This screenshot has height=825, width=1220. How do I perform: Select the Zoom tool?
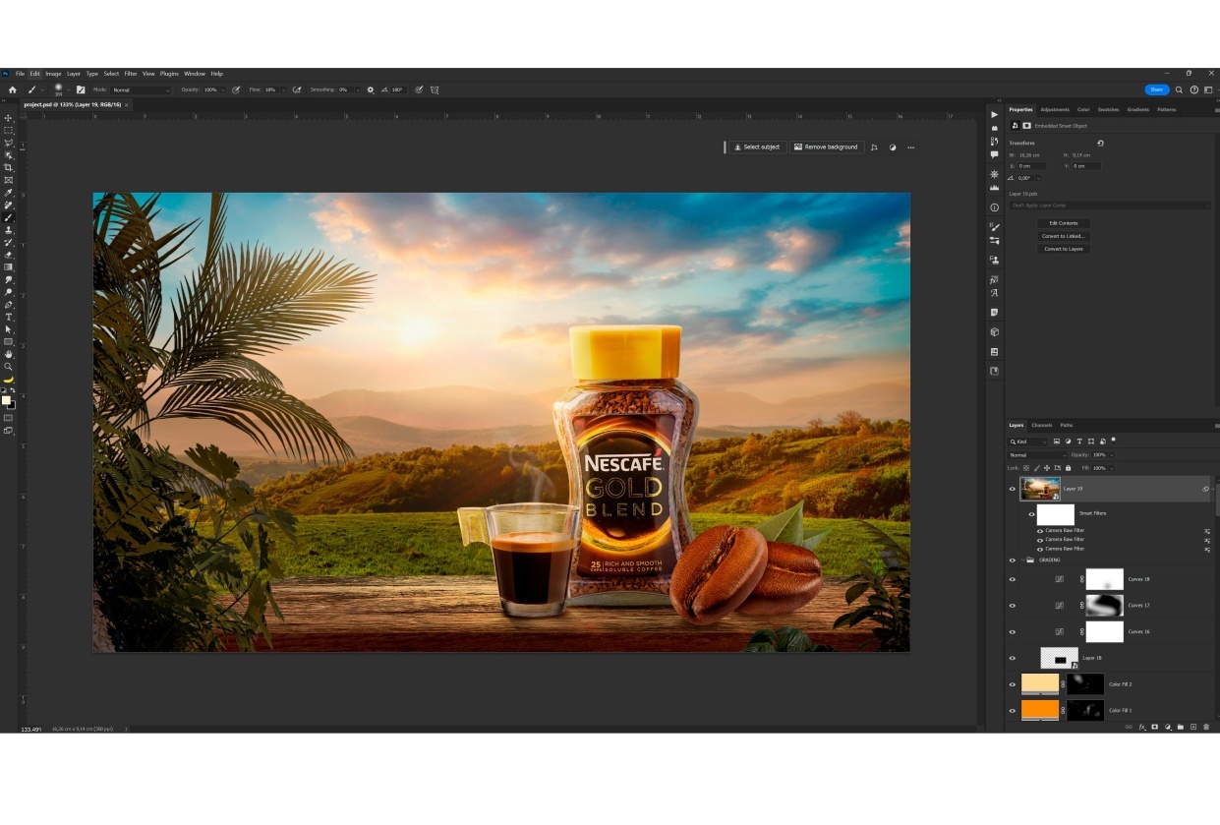pos(9,367)
